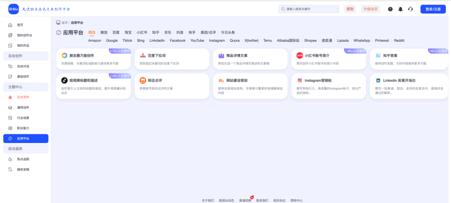This screenshot has width=451, height=203.
Task: Select the X(twitter) platform tab
Action: point(251,41)
